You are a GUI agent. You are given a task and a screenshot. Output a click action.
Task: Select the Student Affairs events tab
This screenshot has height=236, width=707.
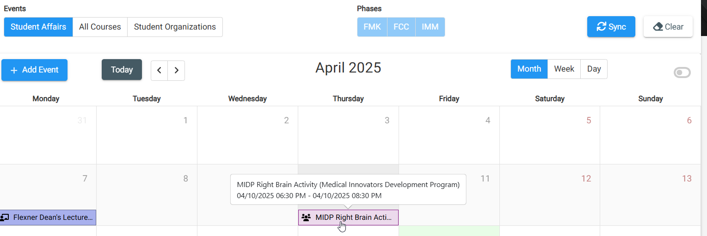(38, 27)
